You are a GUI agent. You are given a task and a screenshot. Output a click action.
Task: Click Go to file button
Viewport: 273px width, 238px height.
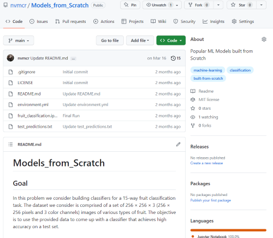pyautogui.click(x=110, y=40)
